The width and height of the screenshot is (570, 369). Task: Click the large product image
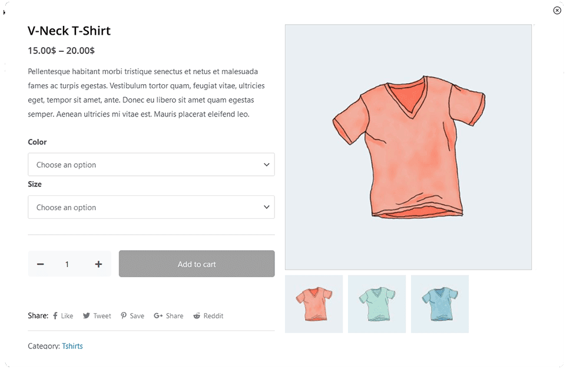408,147
